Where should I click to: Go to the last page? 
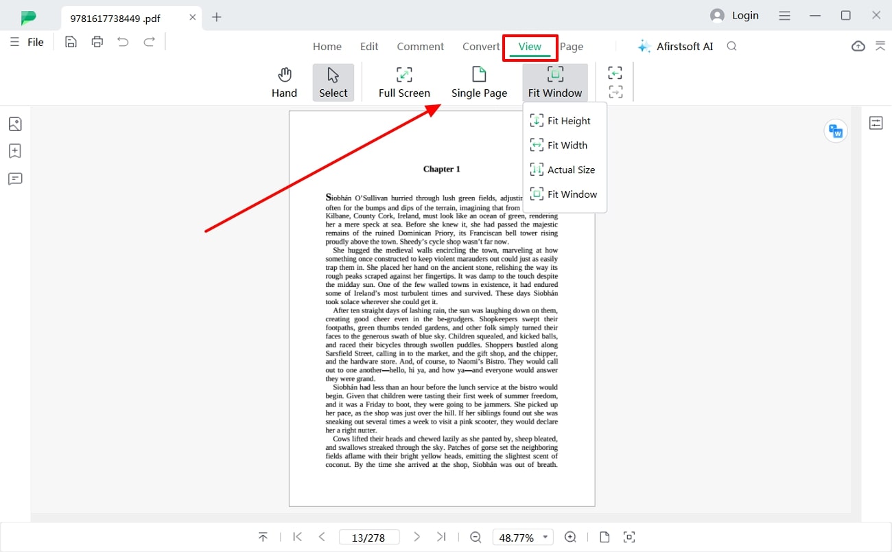click(441, 537)
